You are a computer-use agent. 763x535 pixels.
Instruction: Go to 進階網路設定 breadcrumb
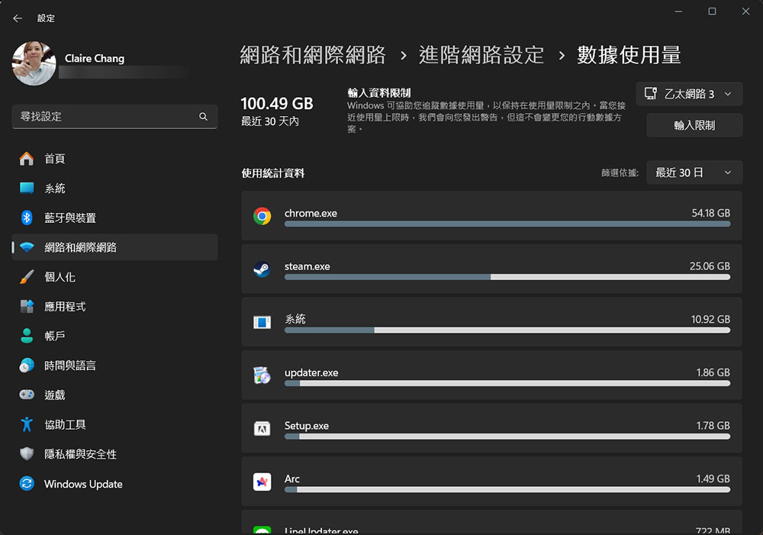(x=481, y=55)
